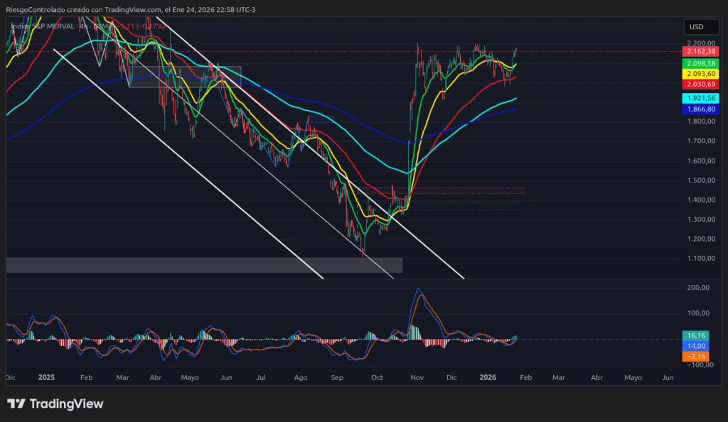
Task: Click the yellow 2.093,60 price label
Action: click(x=700, y=74)
